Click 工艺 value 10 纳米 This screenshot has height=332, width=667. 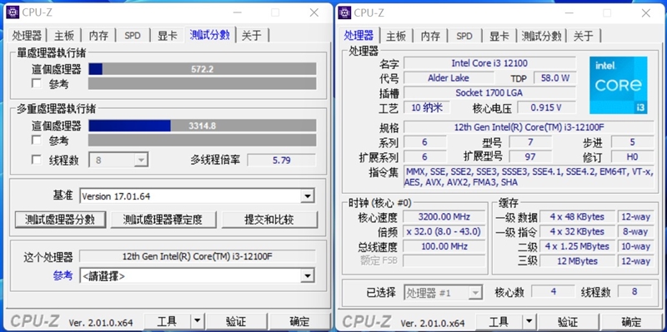pyautogui.click(x=427, y=107)
